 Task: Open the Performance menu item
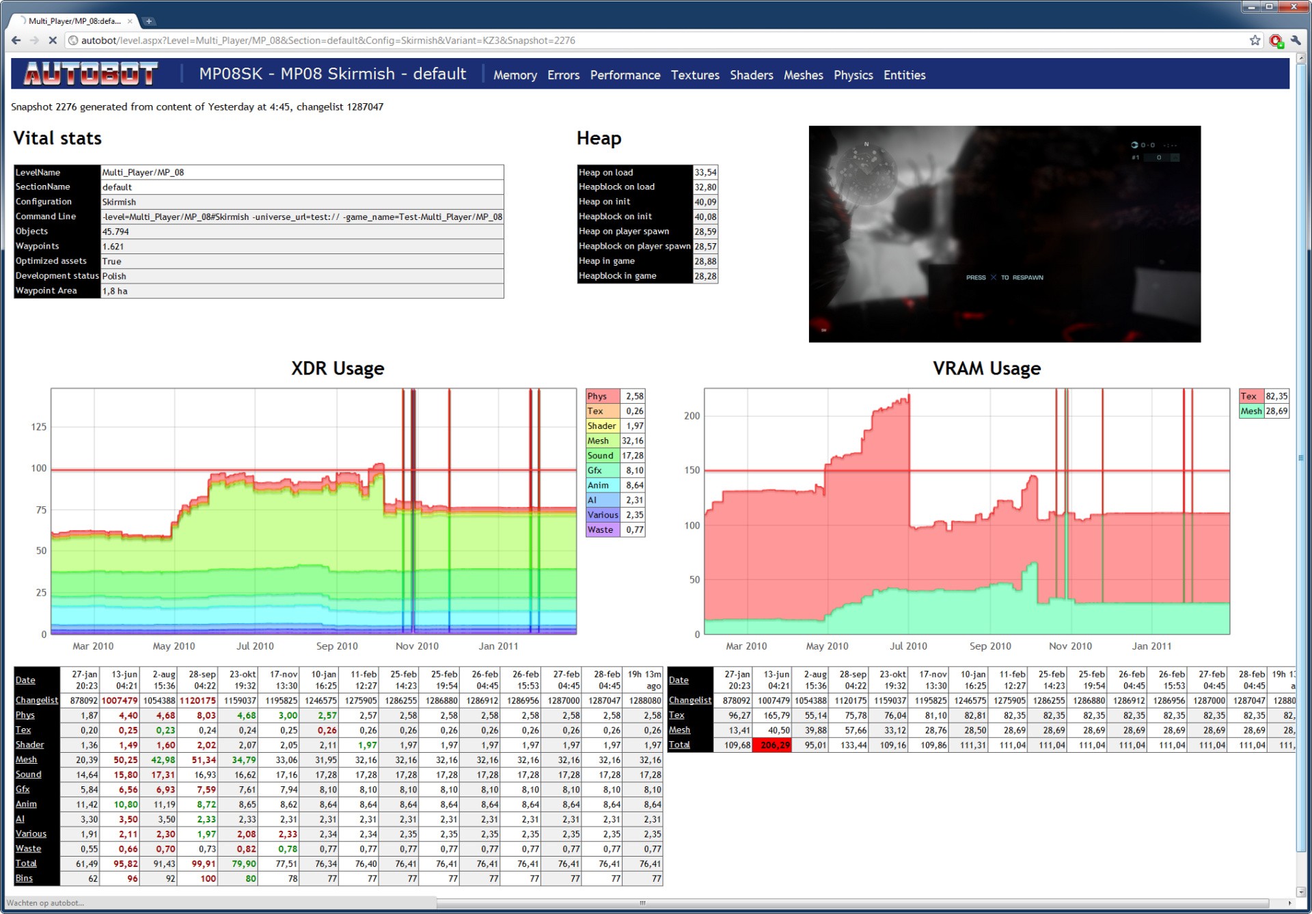[x=625, y=75]
